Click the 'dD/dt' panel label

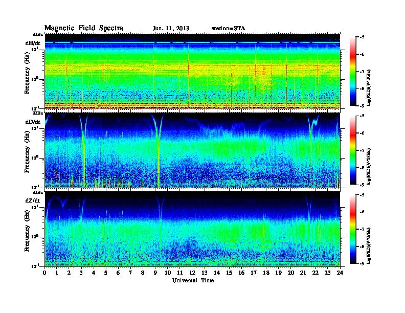tap(33, 122)
